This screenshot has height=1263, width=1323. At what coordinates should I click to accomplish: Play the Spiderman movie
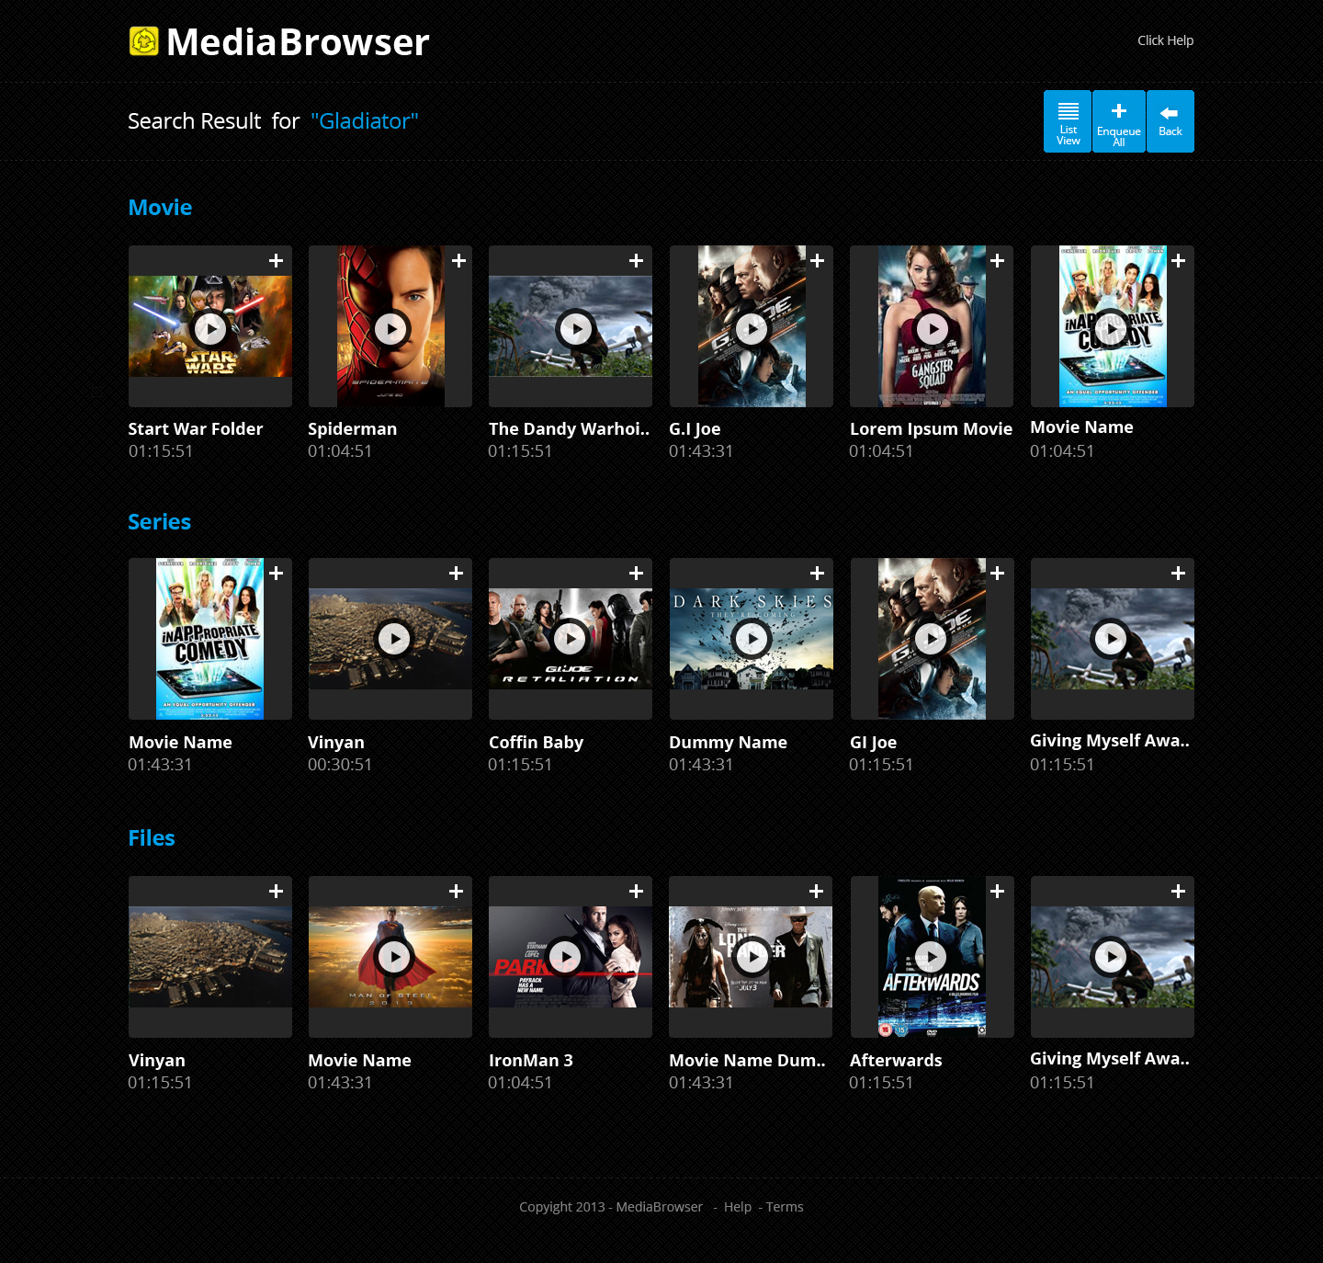pos(391,328)
